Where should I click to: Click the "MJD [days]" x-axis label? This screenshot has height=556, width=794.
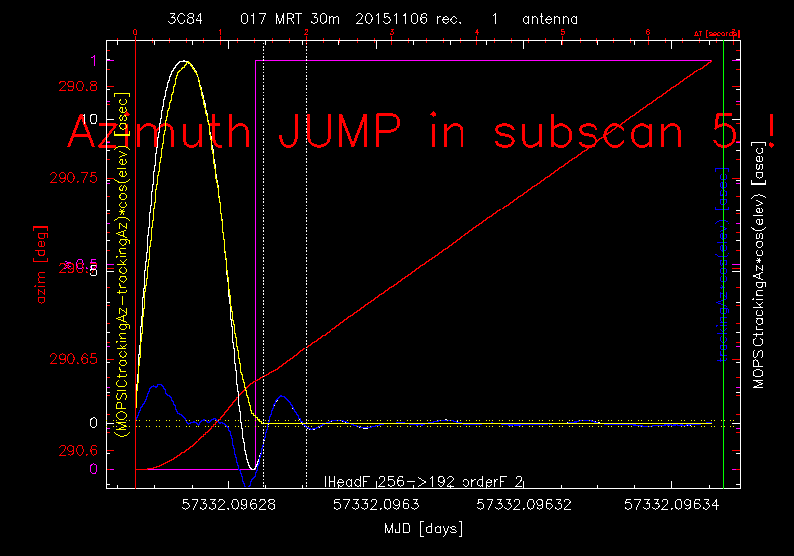(423, 529)
